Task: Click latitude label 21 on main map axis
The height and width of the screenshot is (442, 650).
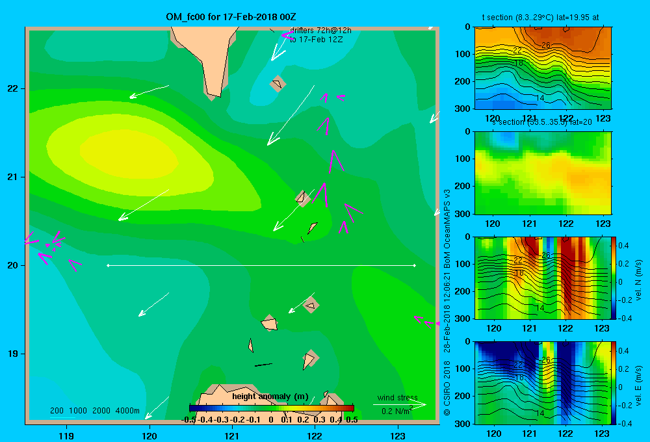Action: point(13,177)
